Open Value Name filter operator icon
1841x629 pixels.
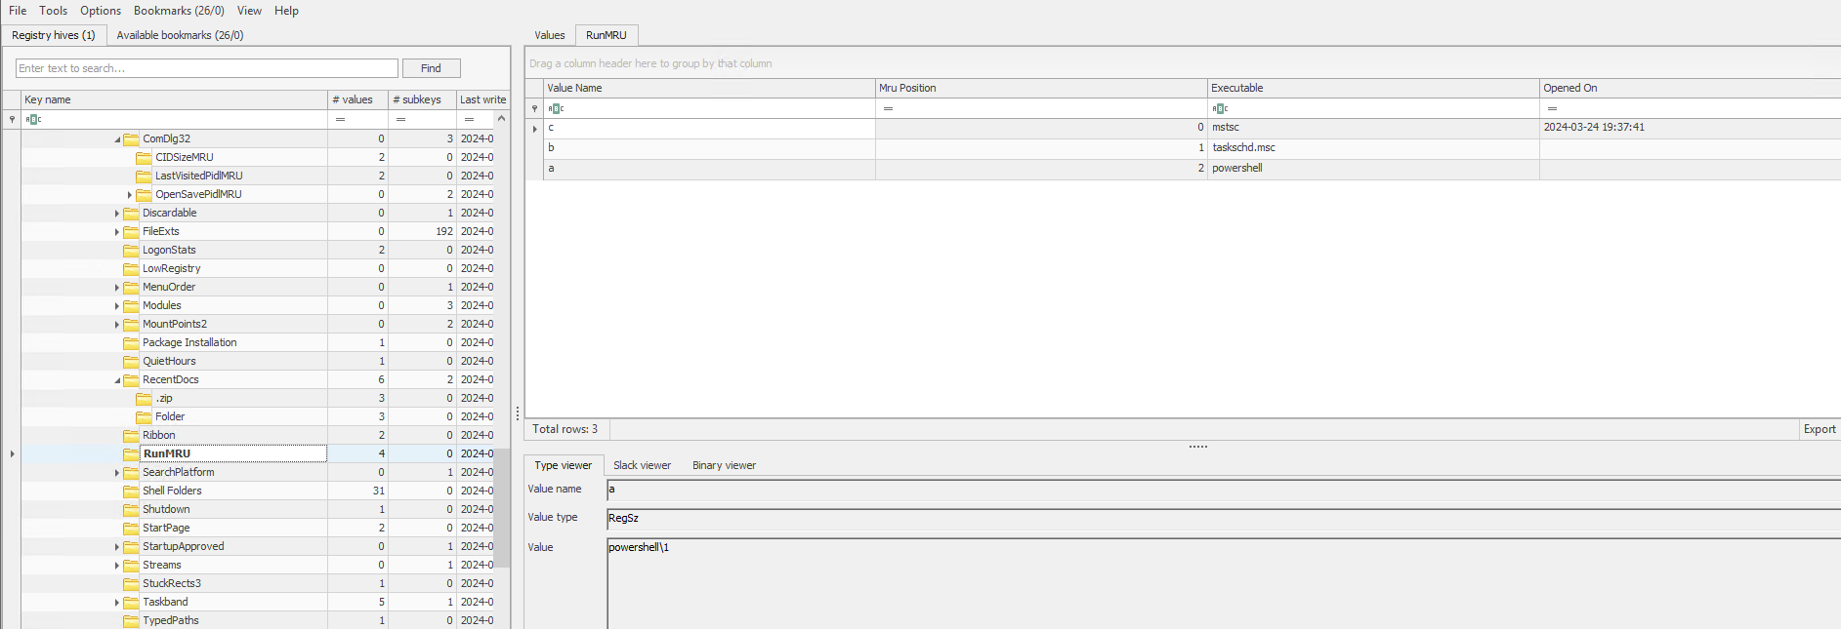[556, 109]
